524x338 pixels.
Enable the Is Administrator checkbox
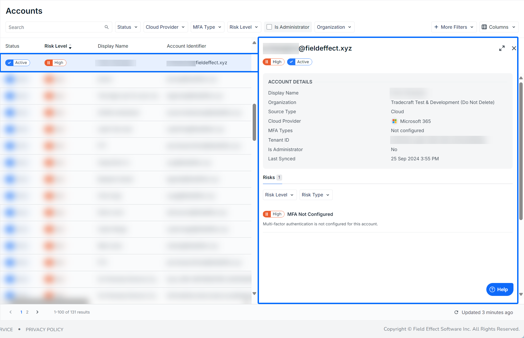tap(269, 27)
